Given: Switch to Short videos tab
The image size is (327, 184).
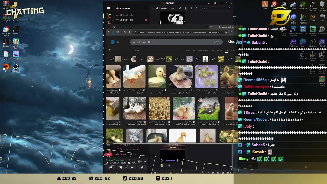Looking at the screenshot, I should 203,50.
